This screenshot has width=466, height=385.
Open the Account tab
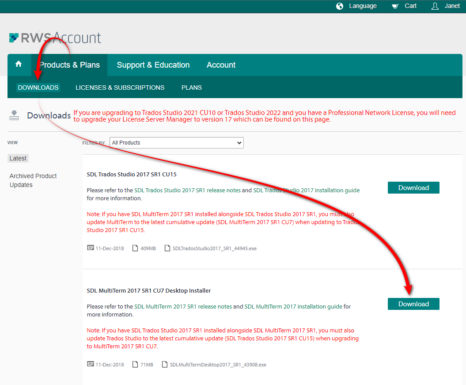[221, 65]
